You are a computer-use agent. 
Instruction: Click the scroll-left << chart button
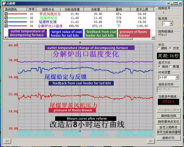point(7,141)
